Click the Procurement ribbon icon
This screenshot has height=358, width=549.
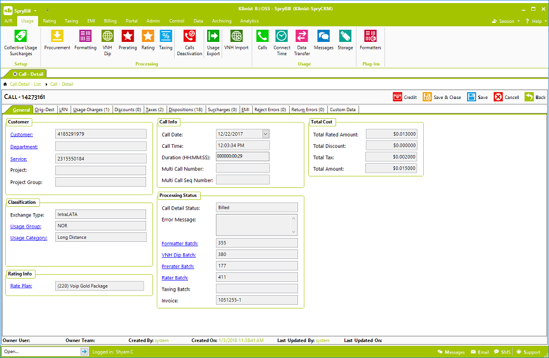57,40
